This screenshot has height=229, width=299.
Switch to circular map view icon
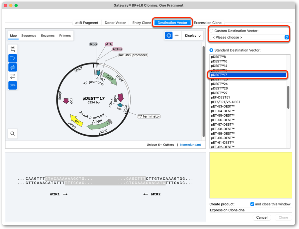click(169, 36)
